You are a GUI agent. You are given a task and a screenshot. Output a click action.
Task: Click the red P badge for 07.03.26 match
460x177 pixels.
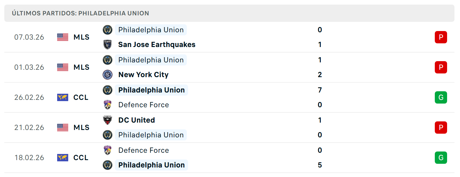click(x=441, y=37)
